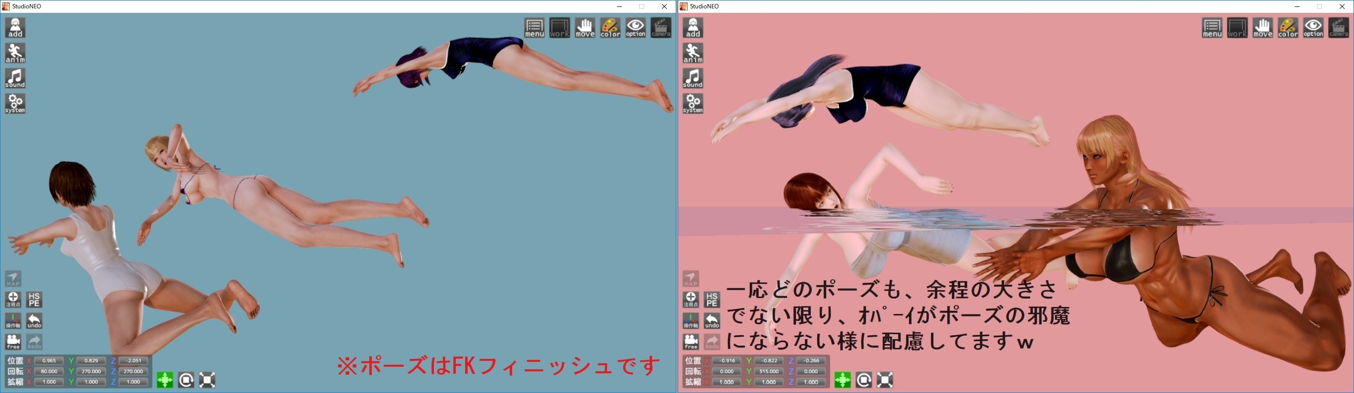The image size is (1354, 393).
Task: Click undo in blue StudioNEO window
Action: [34, 320]
